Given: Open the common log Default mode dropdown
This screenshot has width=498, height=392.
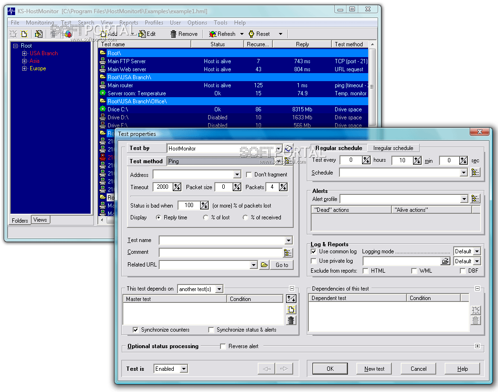Looking at the screenshot, I should [x=477, y=251].
